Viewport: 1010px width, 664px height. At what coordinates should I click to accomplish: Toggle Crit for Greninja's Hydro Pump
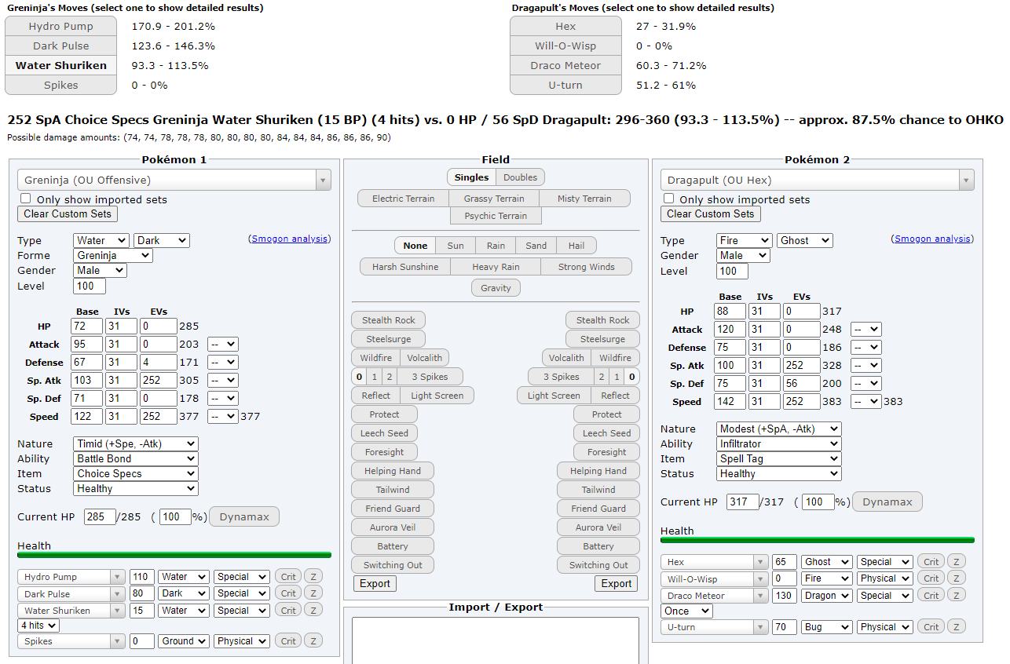(288, 577)
